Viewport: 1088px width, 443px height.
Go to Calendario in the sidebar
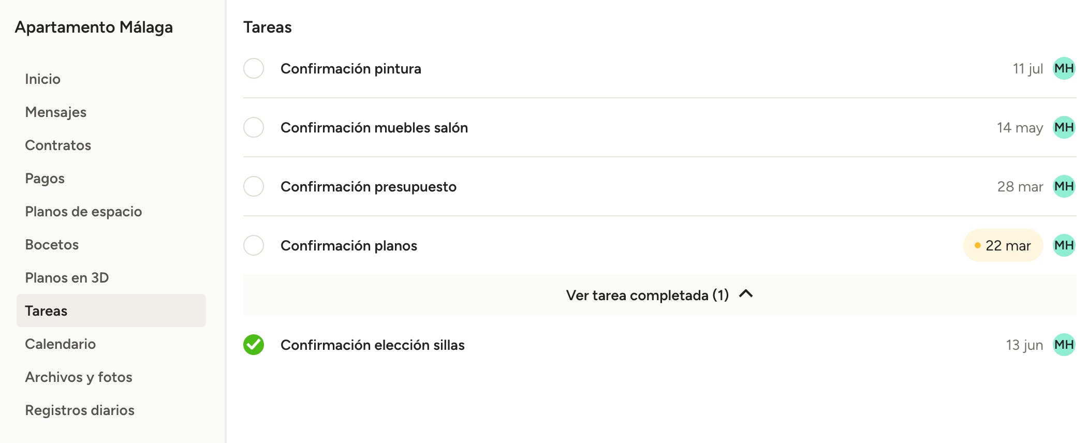point(61,344)
